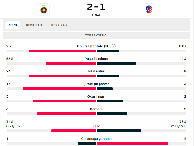Viewport: 194px width, 146px height.
Task: Switch to the REPRIZA 1 tab
Action: pyautogui.click(x=34, y=25)
